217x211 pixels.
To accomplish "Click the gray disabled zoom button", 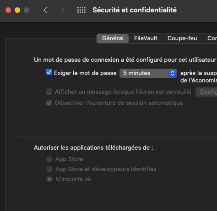I will [x=27, y=10].
